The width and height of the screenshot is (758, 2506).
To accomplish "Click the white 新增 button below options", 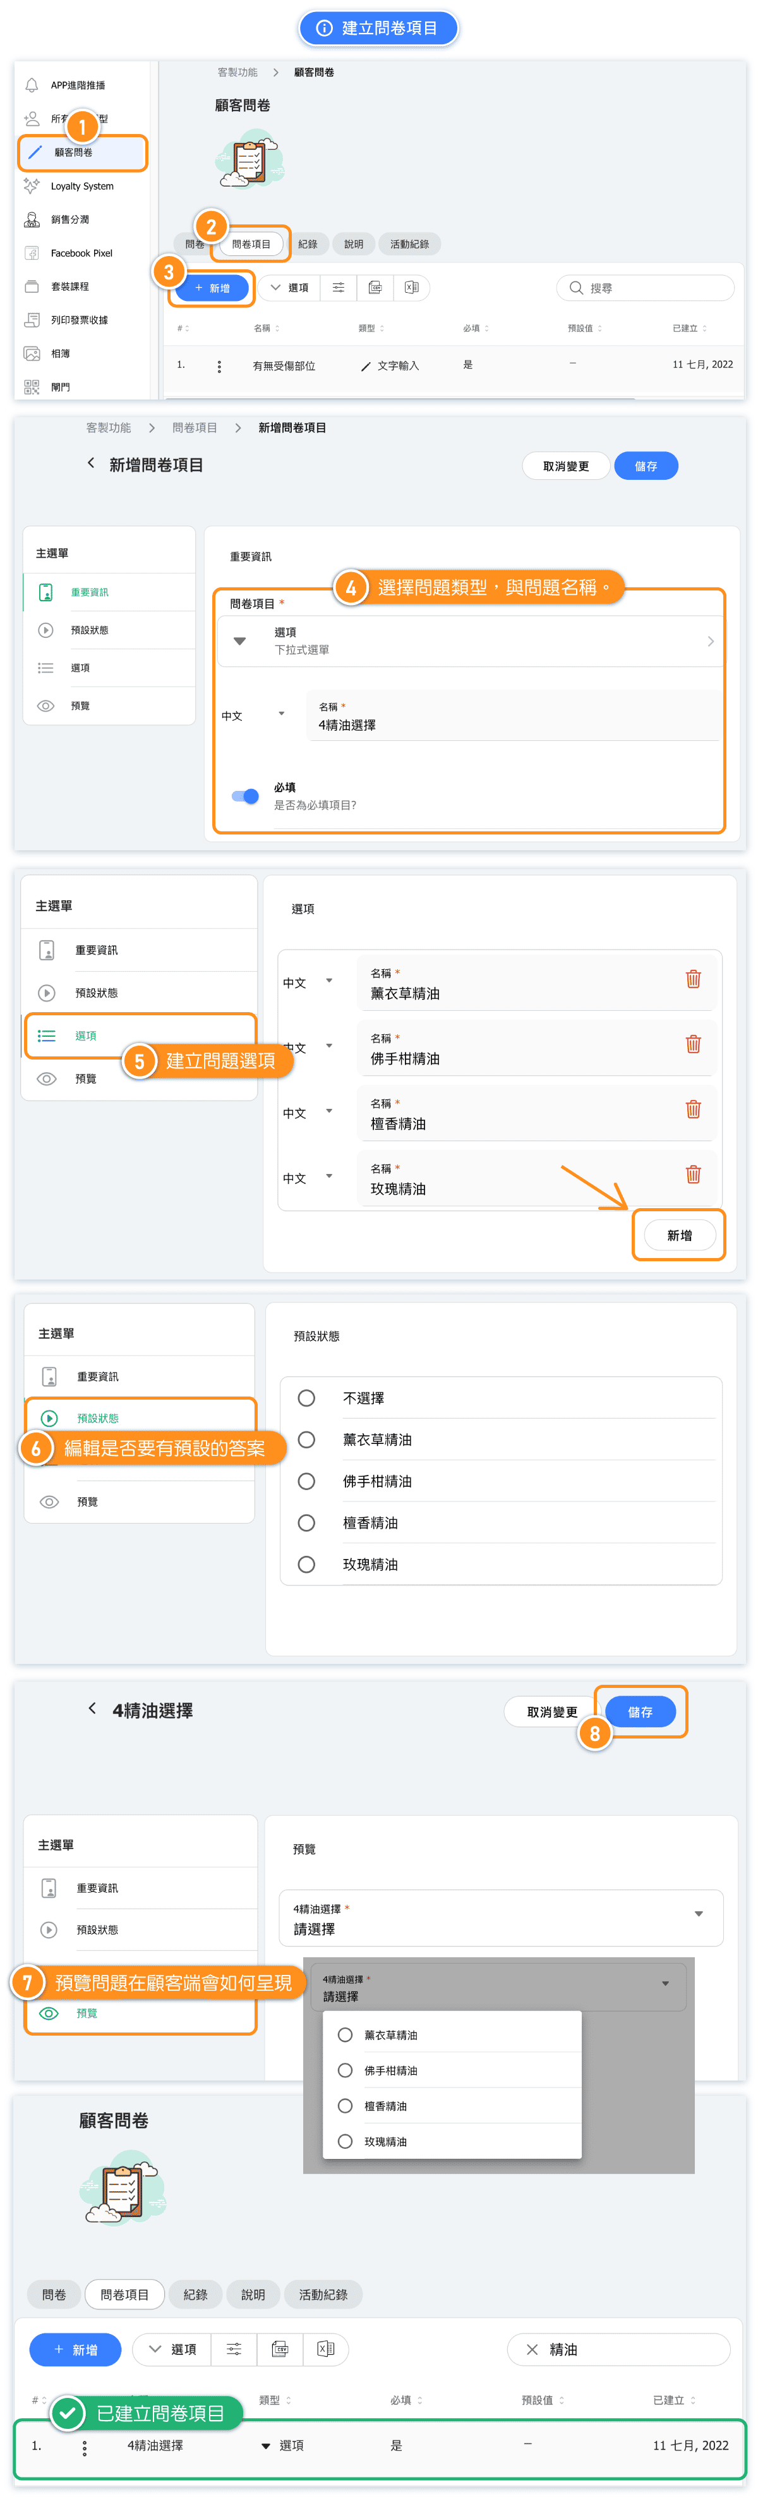I will tap(678, 1235).
